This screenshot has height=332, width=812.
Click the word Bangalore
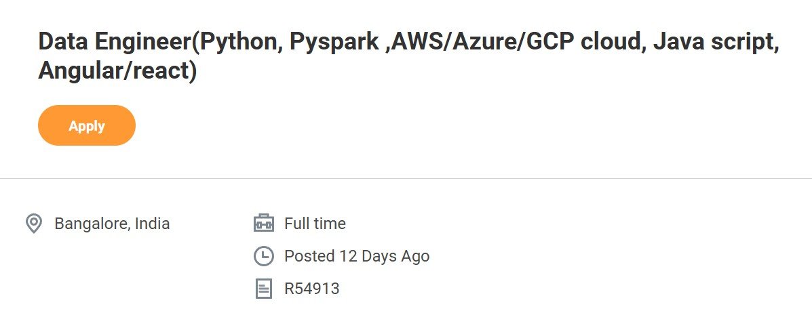point(91,224)
